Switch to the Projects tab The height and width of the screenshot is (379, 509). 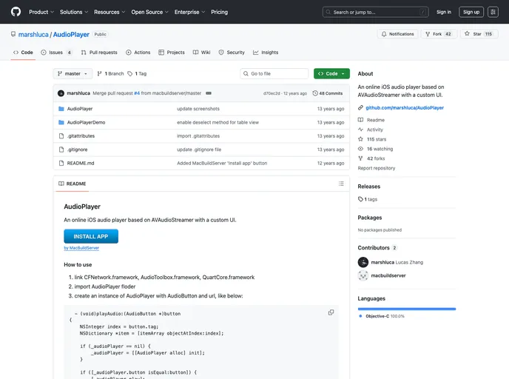tap(172, 53)
